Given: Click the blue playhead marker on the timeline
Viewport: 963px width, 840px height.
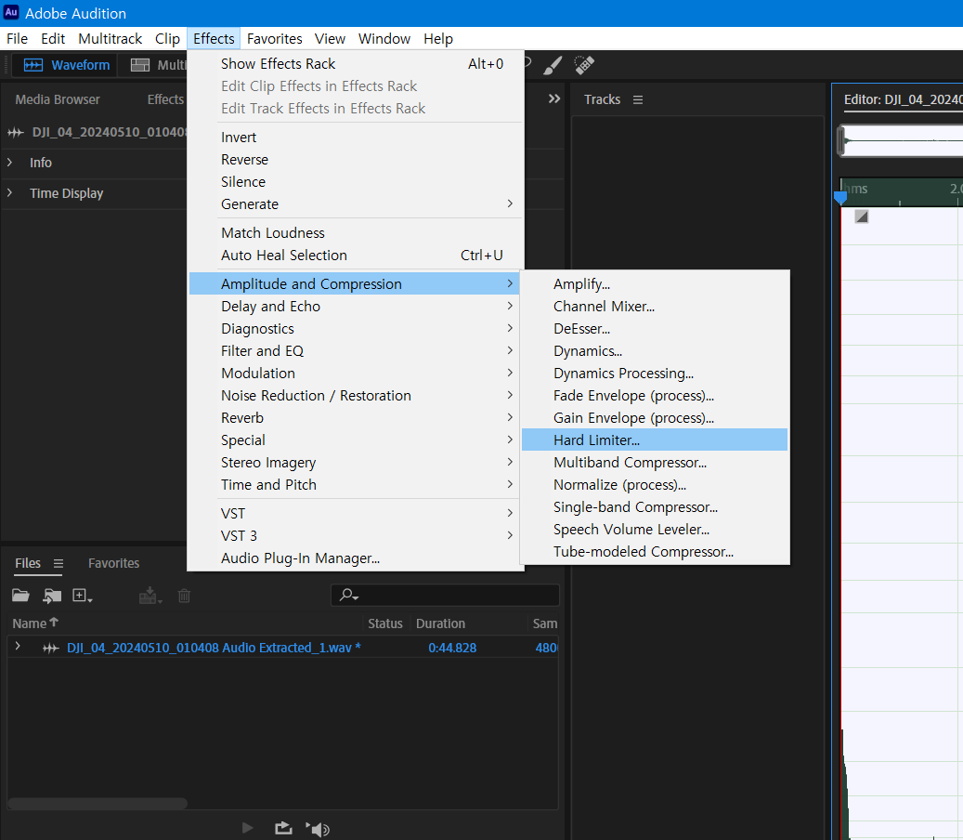Looking at the screenshot, I should tap(840, 197).
